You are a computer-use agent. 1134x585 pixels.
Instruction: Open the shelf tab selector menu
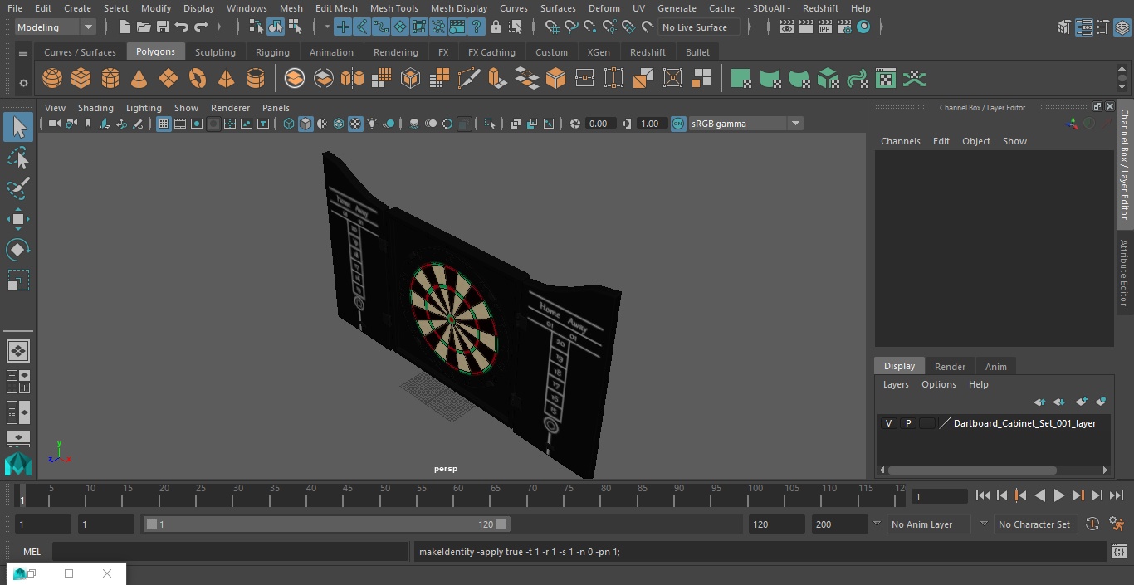pyautogui.click(x=23, y=53)
